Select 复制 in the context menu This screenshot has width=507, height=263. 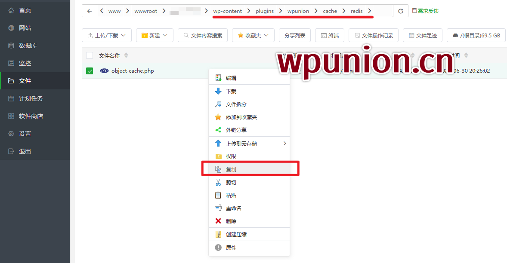point(249,169)
